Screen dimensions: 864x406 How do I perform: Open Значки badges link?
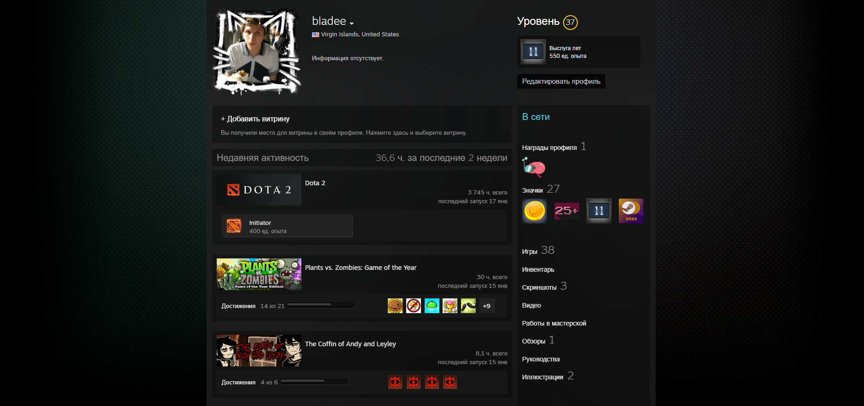click(532, 190)
